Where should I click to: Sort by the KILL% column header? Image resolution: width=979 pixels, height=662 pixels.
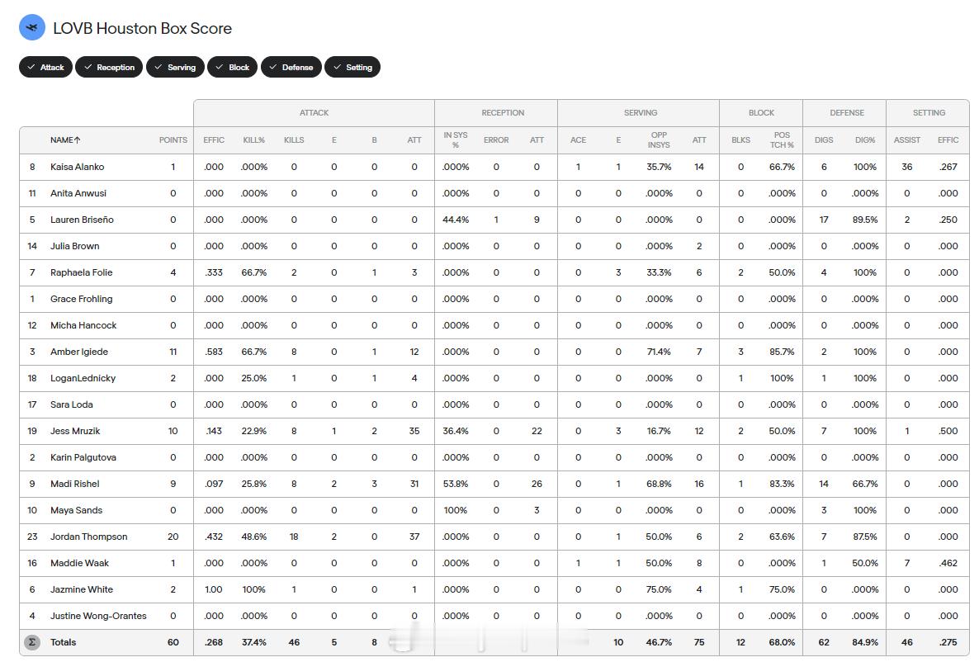253,139
